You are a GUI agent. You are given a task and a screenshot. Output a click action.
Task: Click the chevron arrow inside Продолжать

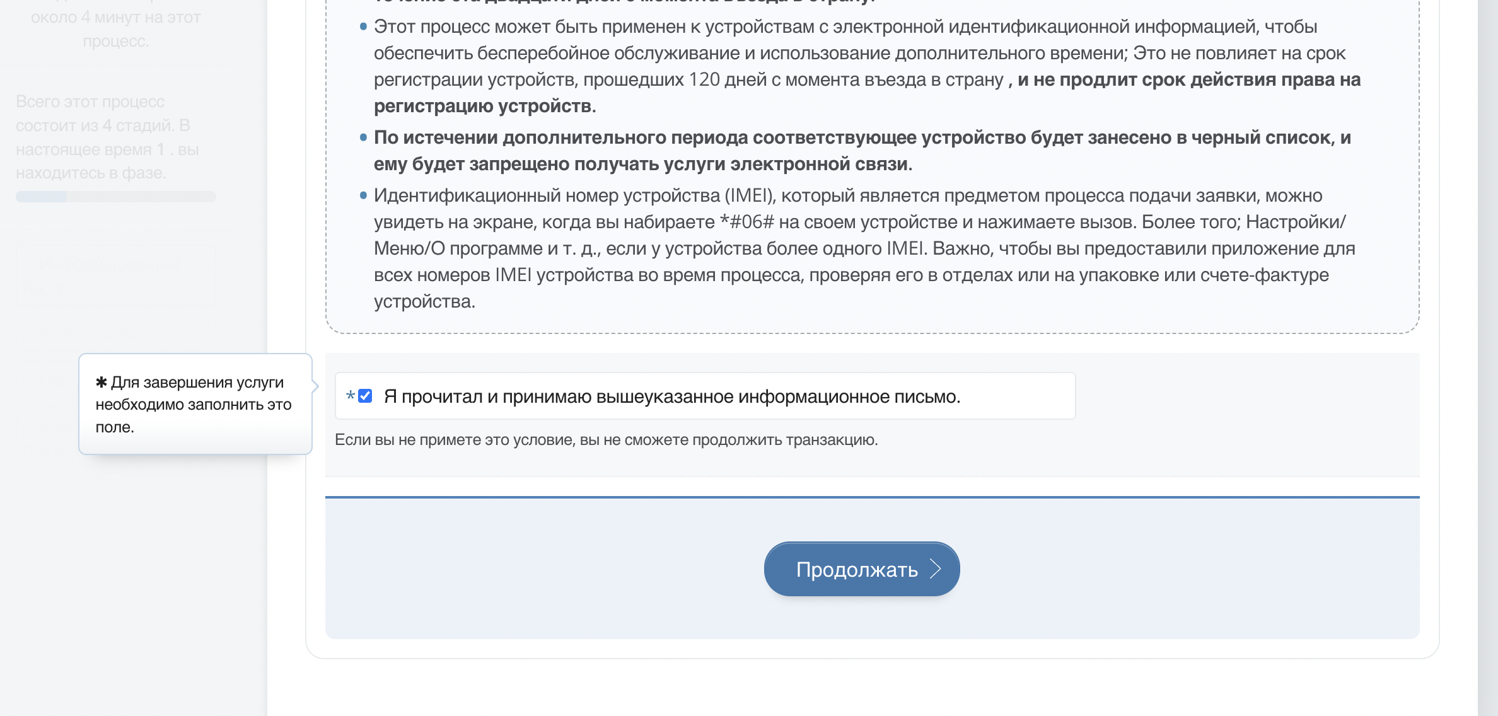[x=936, y=569]
